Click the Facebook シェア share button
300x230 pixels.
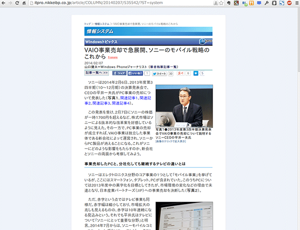pos(119,73)
